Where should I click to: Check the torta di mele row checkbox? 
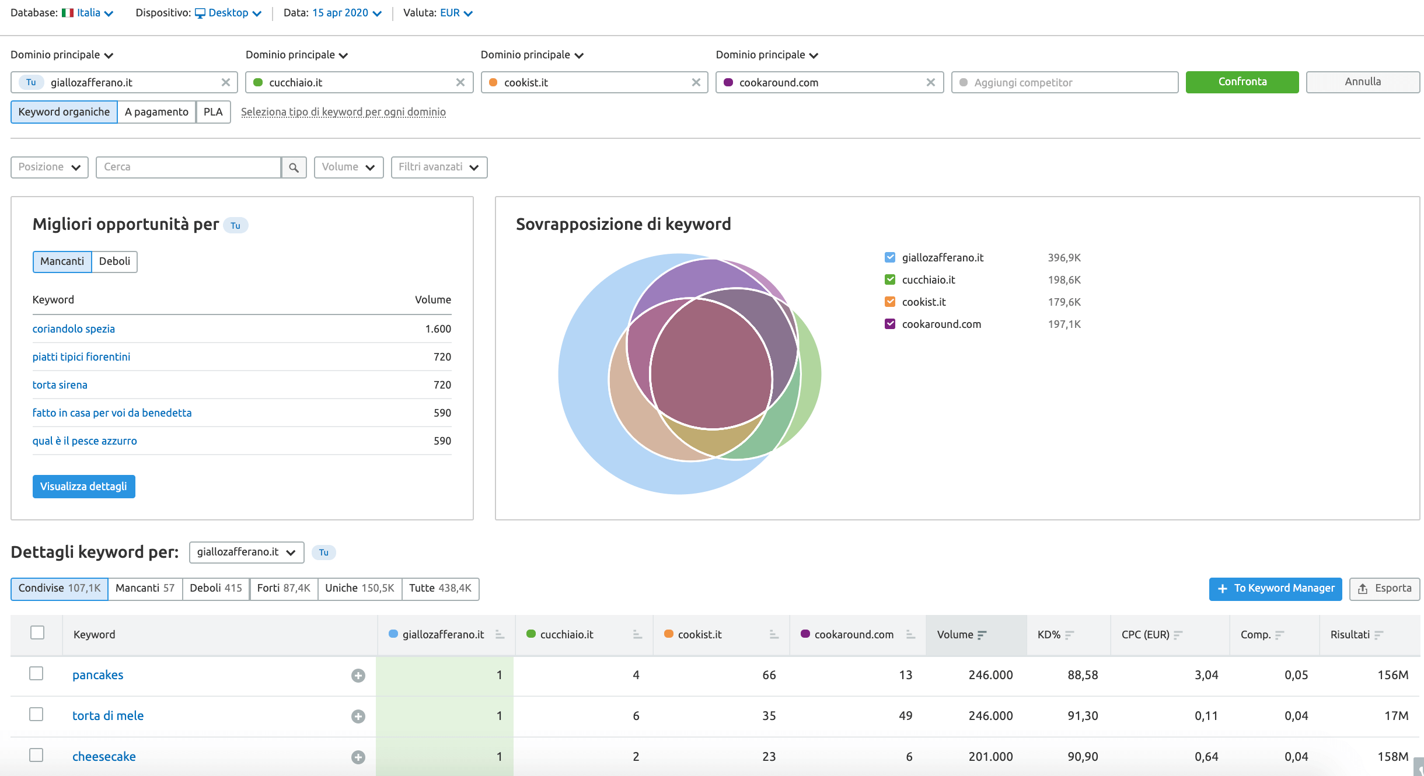tap(36, 714)
